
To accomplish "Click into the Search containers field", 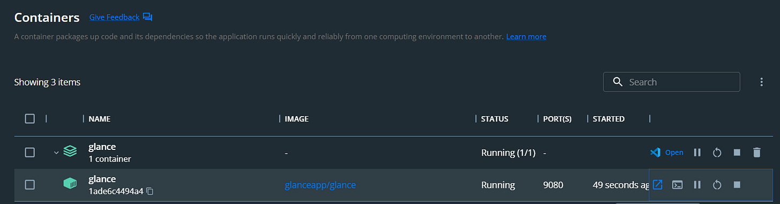I will click(671, 82).
